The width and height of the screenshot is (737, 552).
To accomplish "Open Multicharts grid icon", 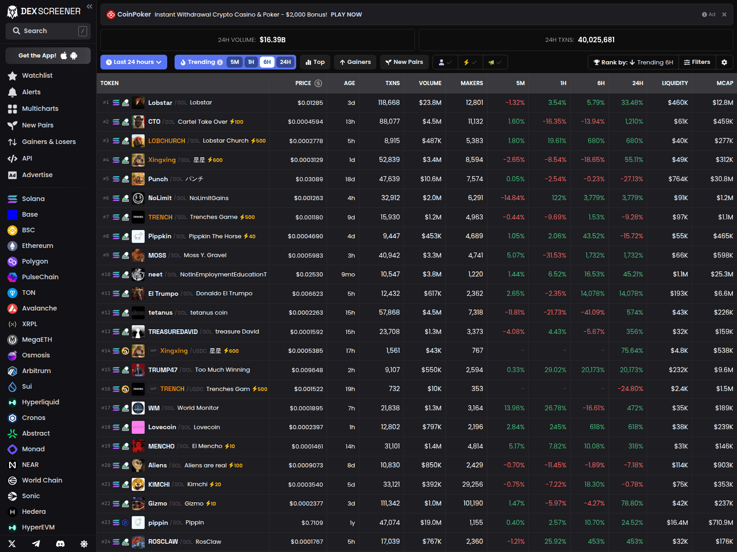I will pos(12,109).
